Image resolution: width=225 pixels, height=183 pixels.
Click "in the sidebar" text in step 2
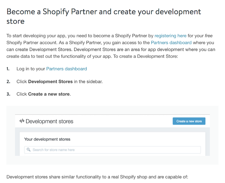tap(88, 82)
